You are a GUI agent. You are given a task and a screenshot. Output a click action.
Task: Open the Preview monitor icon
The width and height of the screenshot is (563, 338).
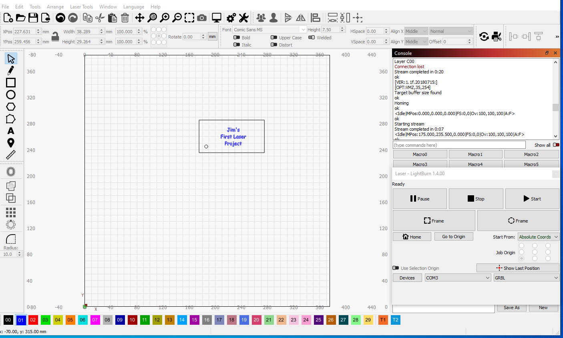pyautogui.click(x=217, y=18)
